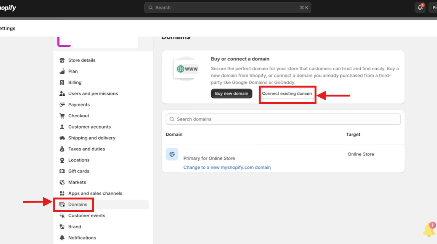Viewport: 437px width, 244px height.
Task: Focus the top Search bar
Action: pos(227,8)
